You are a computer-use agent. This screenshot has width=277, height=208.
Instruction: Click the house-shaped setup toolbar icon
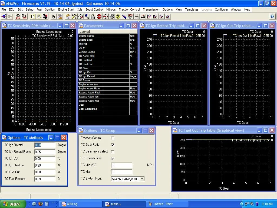68,17
